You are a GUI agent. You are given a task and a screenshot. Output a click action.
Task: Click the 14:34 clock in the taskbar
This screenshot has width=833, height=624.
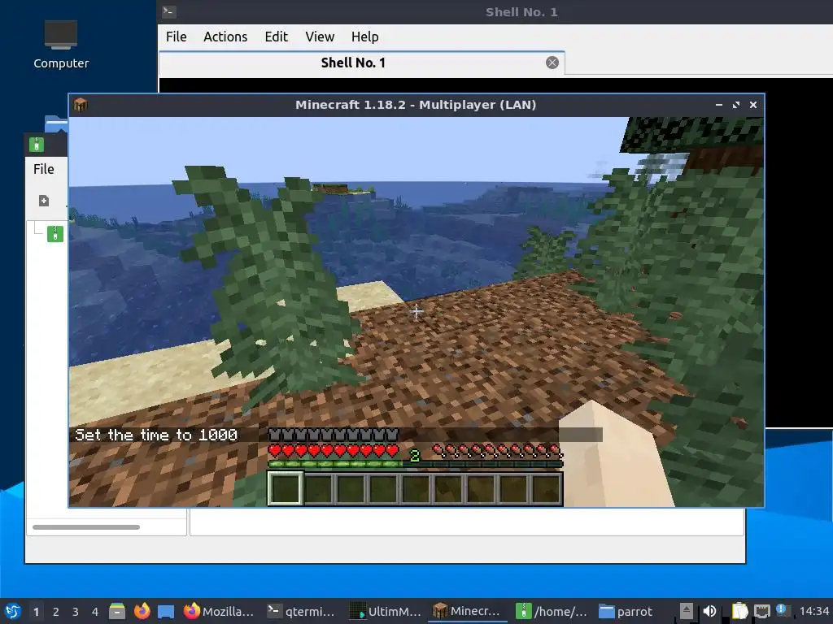814,611
